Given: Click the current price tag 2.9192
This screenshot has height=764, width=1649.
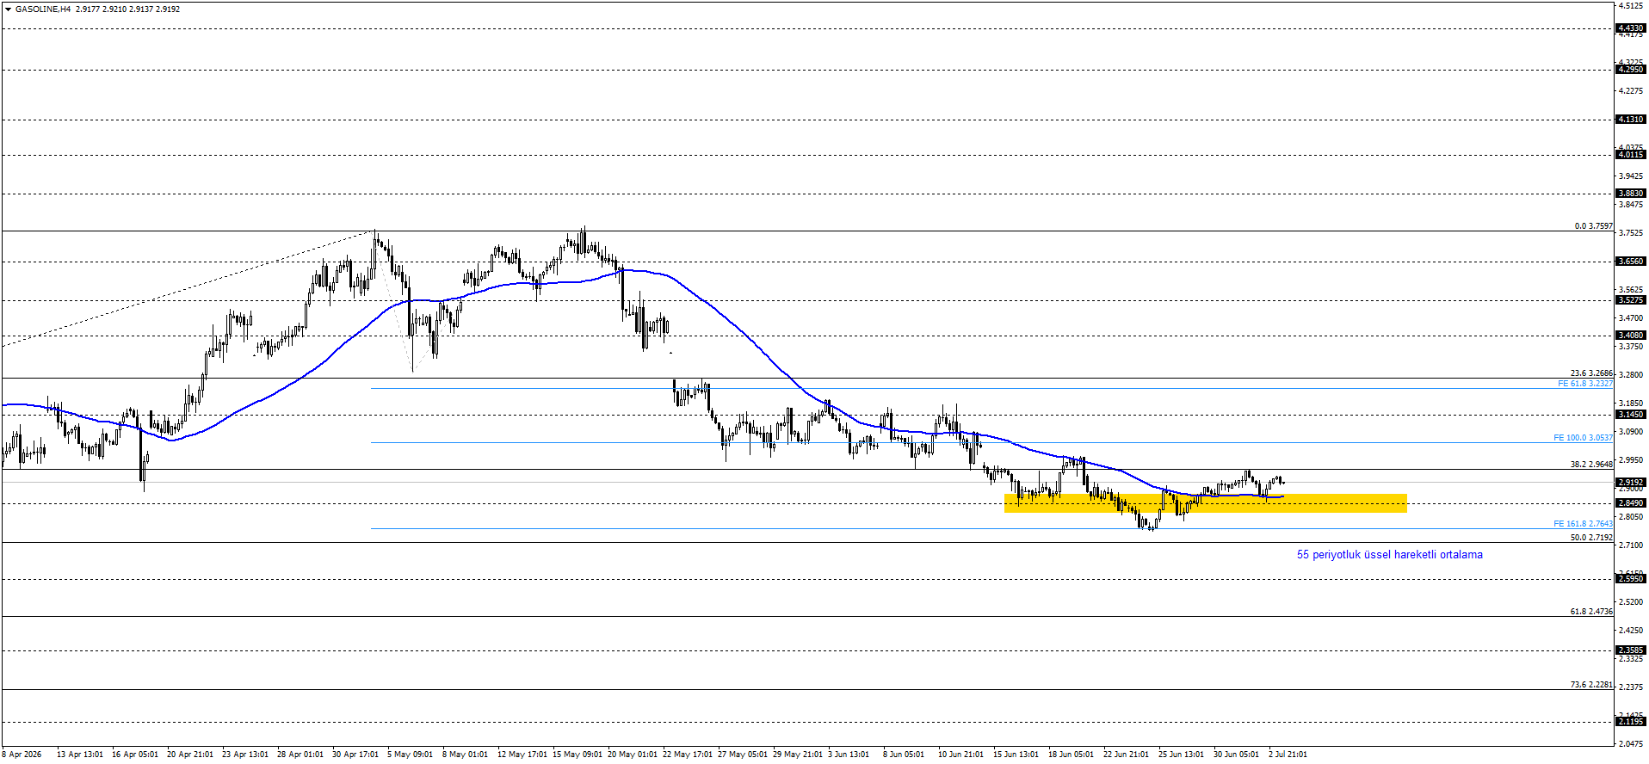Looking at the screenshot, I should pos(1631,483).
